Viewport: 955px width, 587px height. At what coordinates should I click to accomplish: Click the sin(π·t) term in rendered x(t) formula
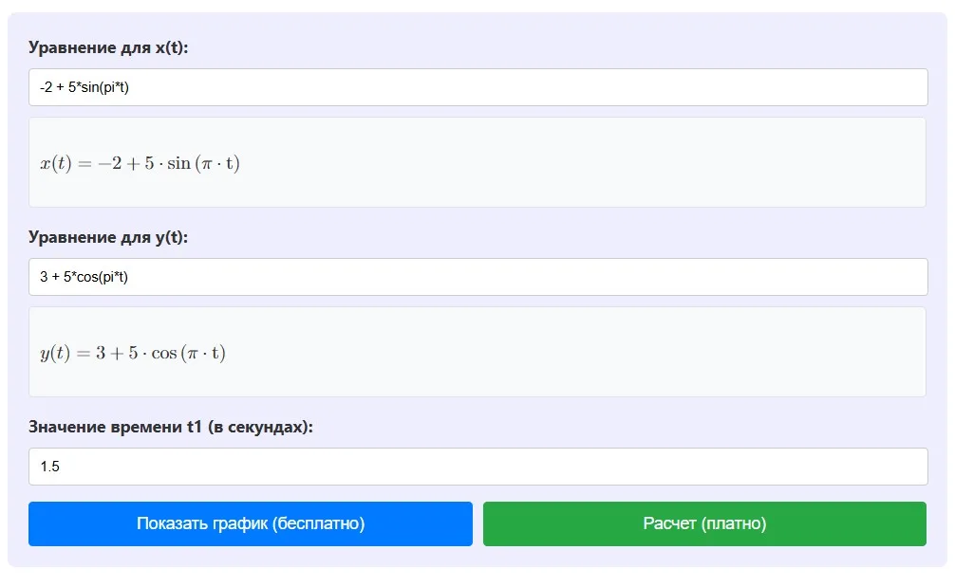click(203, 163)
